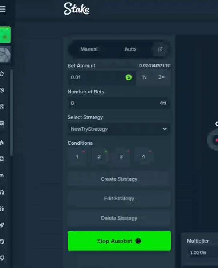The image size is (218, 268).
Task: Click the infinity icon in Number of Bets
Action: [x=163, y=103]
